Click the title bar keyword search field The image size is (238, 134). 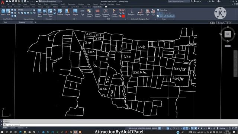click(179, 1)
